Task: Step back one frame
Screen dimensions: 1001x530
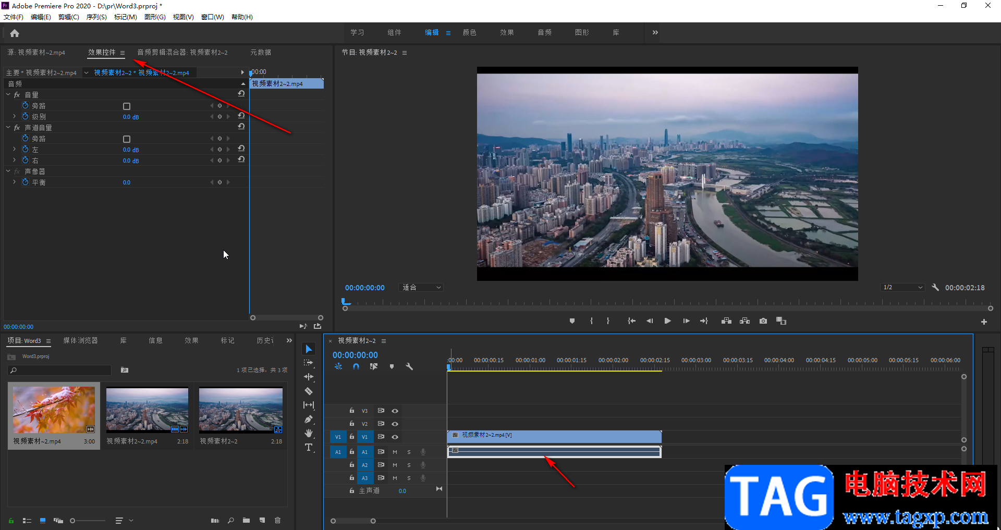Action: [x=650, y=321]
